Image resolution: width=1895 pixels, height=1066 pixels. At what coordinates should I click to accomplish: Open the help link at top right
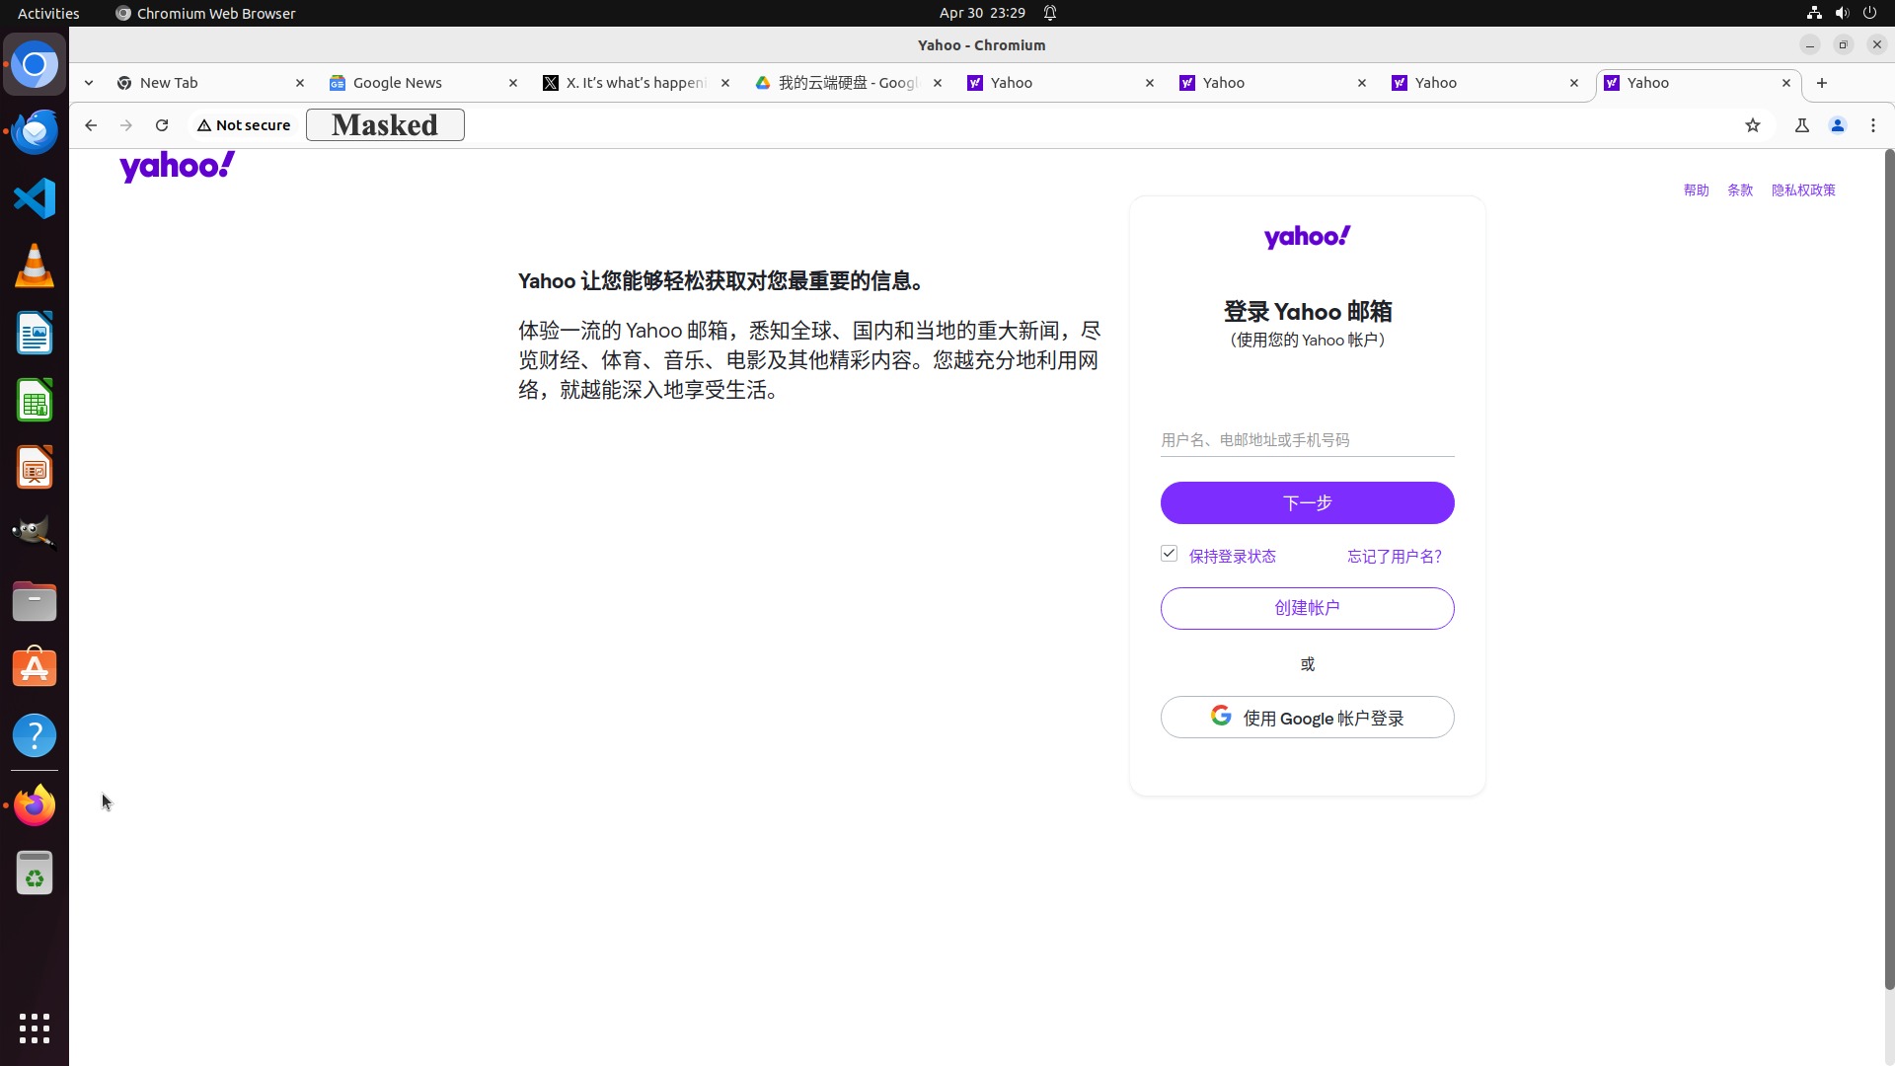(1696, 190)
